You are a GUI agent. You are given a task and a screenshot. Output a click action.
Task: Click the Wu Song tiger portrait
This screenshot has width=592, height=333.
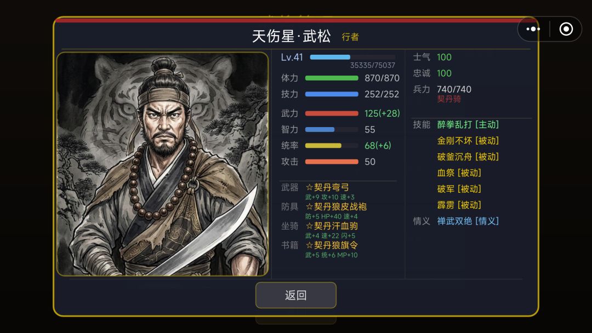pyautogui.click(x=162, y=164)
